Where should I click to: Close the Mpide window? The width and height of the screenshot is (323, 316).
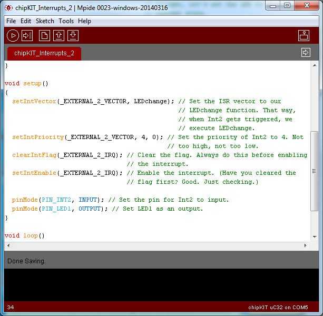click(307, 6)
